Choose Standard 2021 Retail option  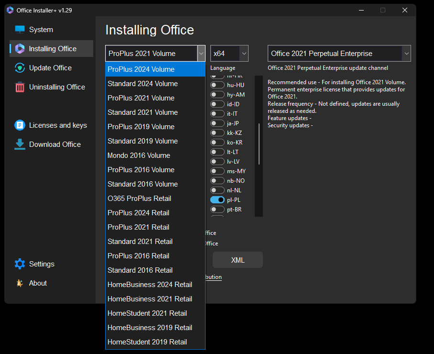pos(155,242)
